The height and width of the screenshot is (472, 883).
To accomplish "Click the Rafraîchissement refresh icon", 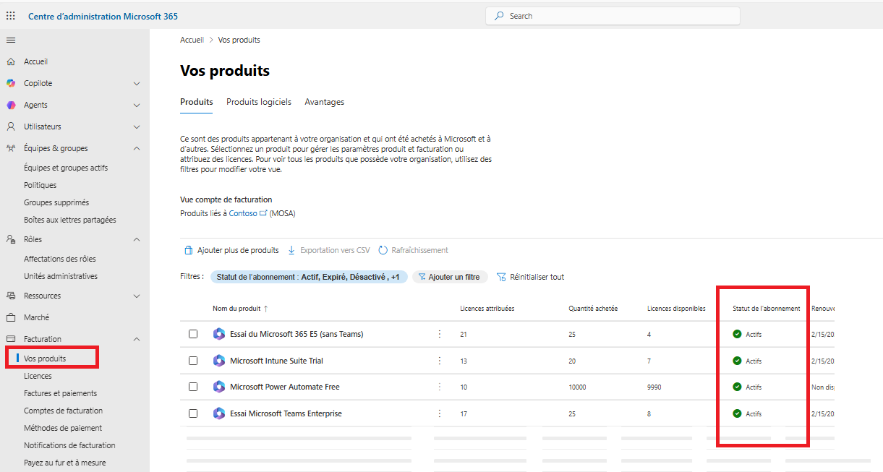I will click(x=383, y=250).
